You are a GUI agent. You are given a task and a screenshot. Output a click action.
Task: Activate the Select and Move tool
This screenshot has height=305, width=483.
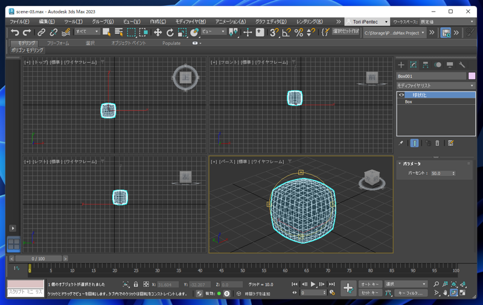tap(158, 33)
